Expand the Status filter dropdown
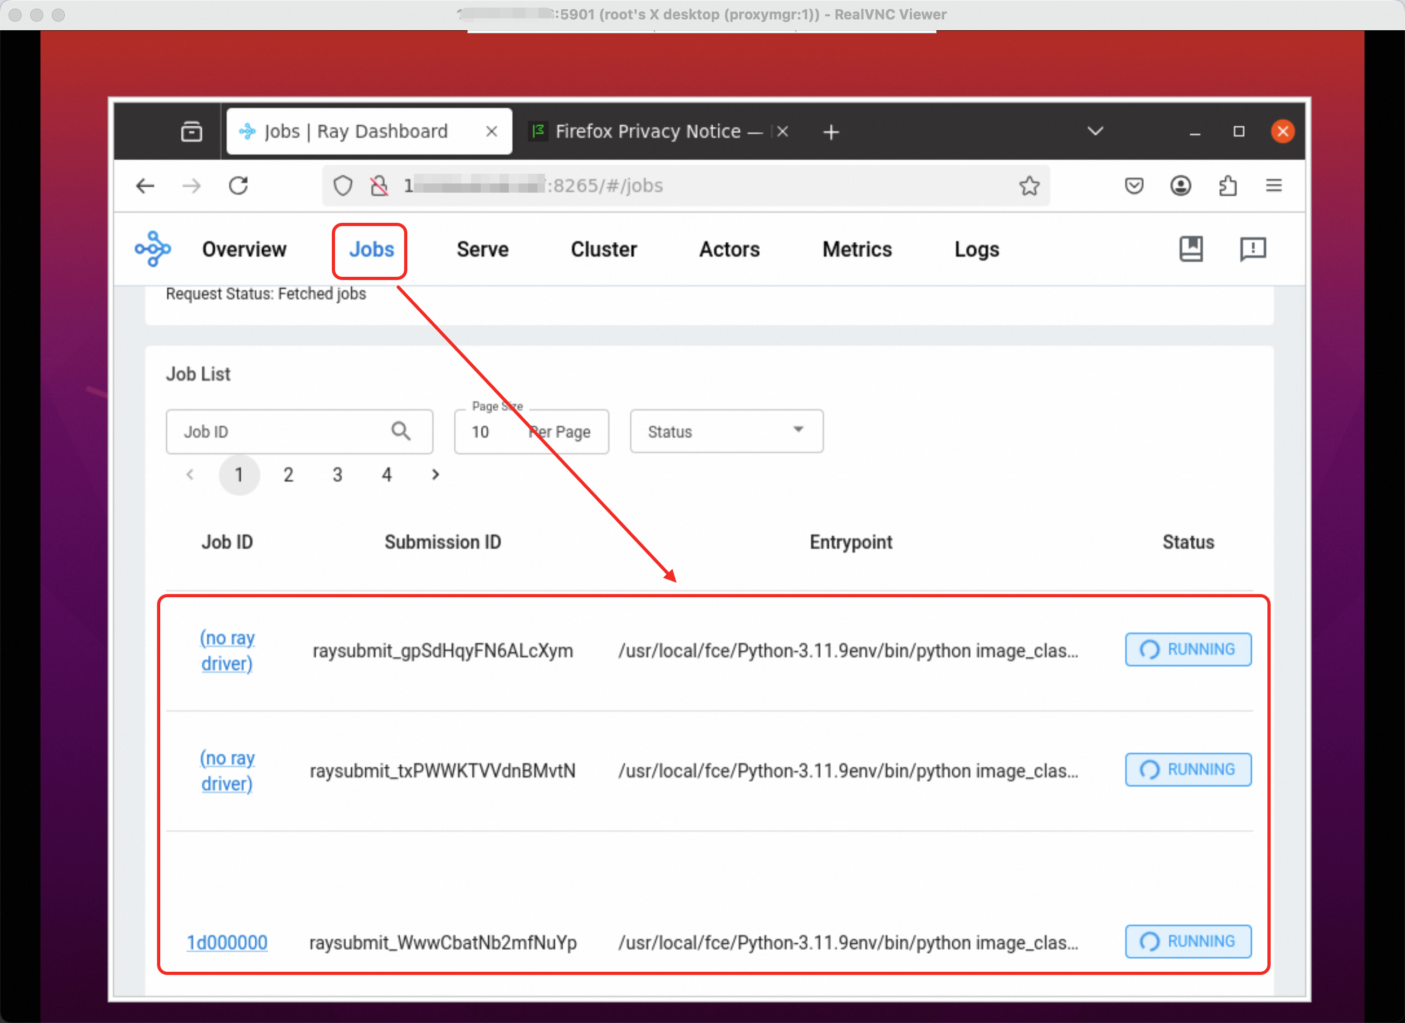Viewport: 1405px width, 1023px height. point(726,431)
